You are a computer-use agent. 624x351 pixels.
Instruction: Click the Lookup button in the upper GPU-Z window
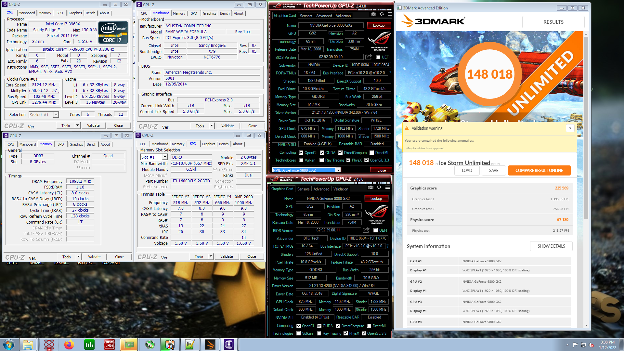click(379, 25)
